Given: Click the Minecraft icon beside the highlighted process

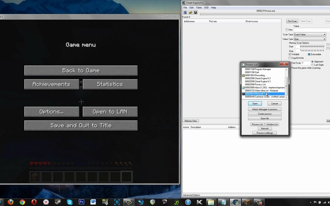Looking at the screenshot, I should (x=243, y=94).
